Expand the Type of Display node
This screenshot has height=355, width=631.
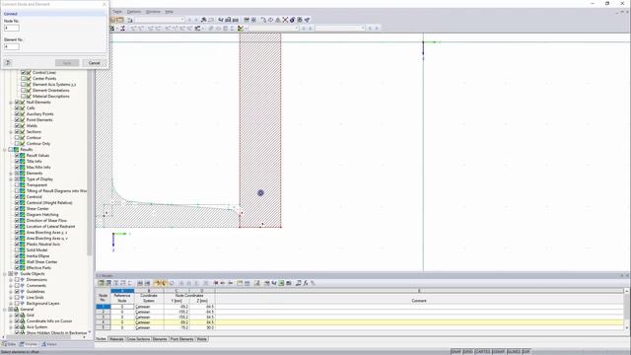[x=11, y=179]
